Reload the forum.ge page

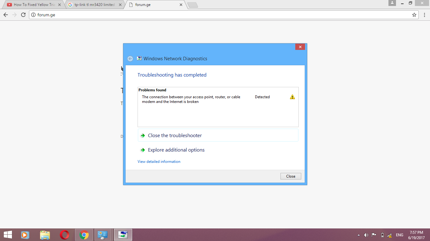click(x=23, y=15)
